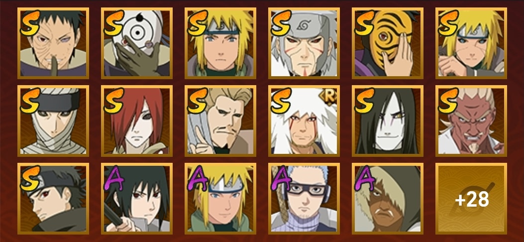Image resolution: width=524 pixels, height=242 pixels.
Task: Choose the white spiral-mask ninja portrait
Action: [137, 43]
